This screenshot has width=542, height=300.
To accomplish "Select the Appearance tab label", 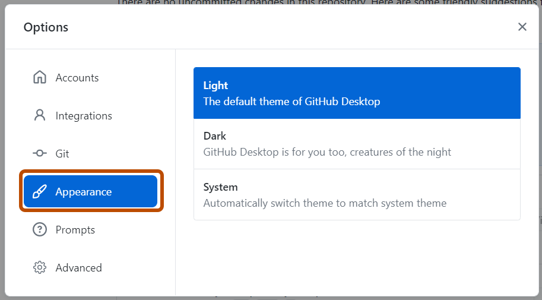I will coord(84,192).
